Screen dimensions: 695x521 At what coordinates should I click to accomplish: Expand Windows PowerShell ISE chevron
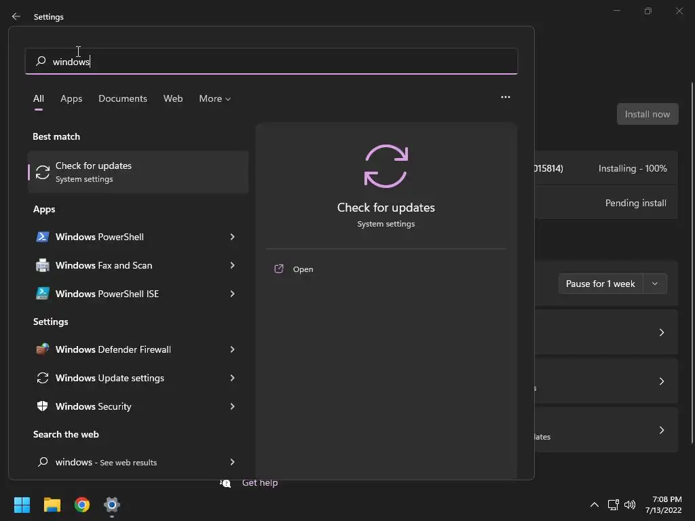click(232, 294)
